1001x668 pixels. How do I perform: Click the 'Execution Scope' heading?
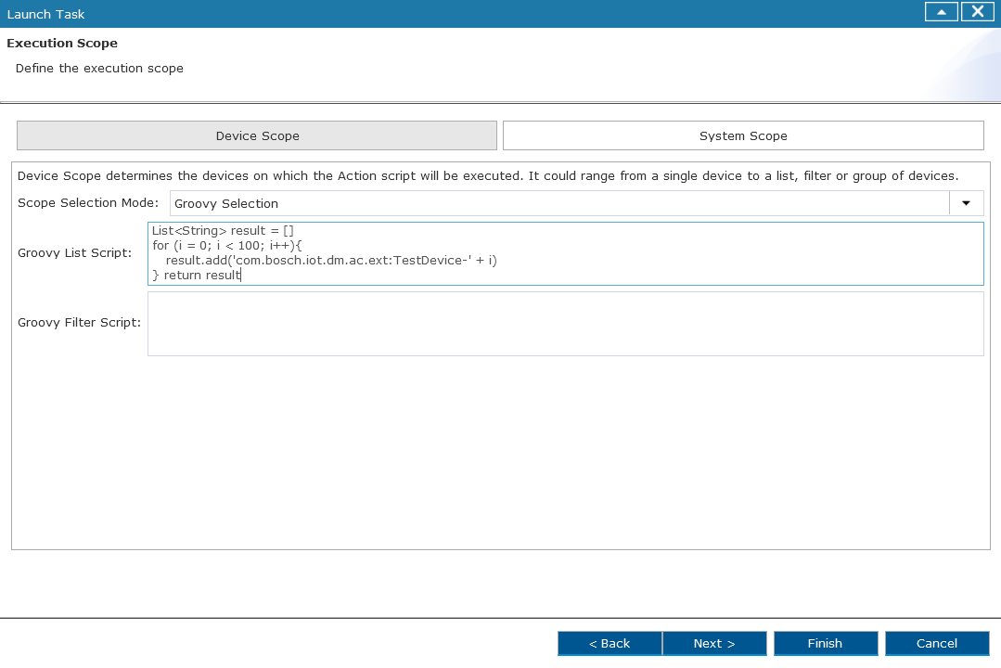(62, 44)
